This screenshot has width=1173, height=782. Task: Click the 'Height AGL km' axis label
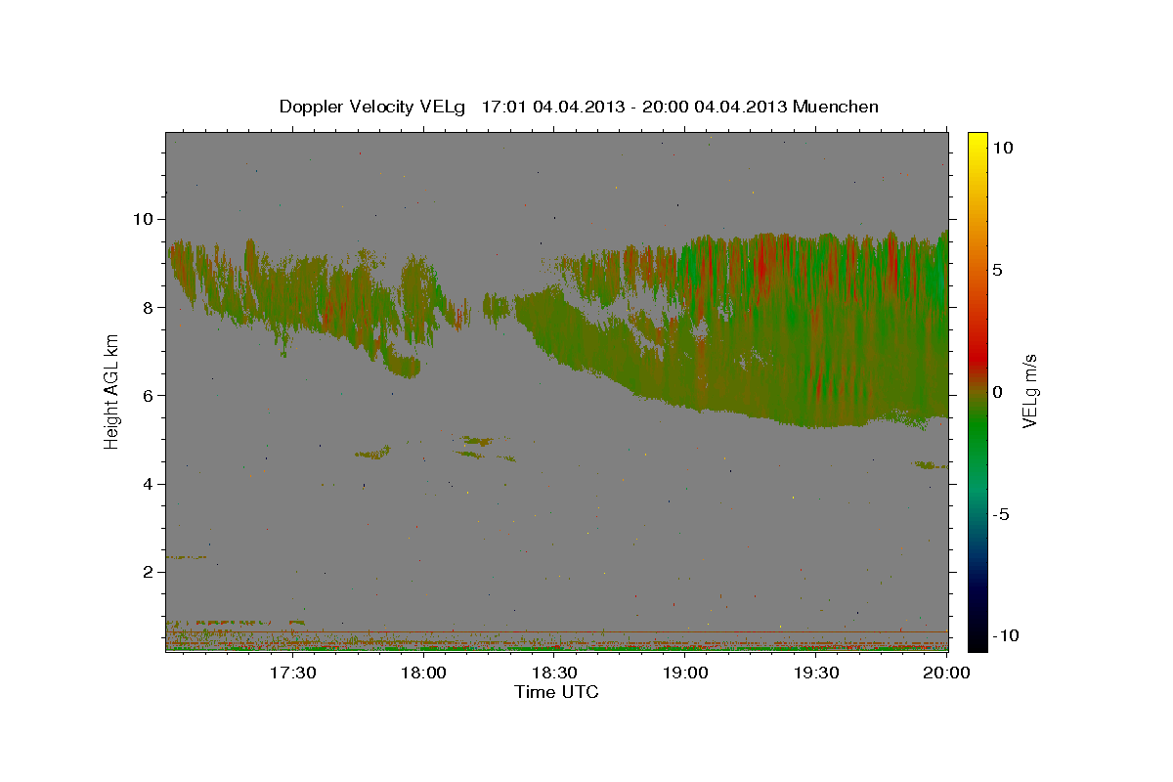(112, 391)
